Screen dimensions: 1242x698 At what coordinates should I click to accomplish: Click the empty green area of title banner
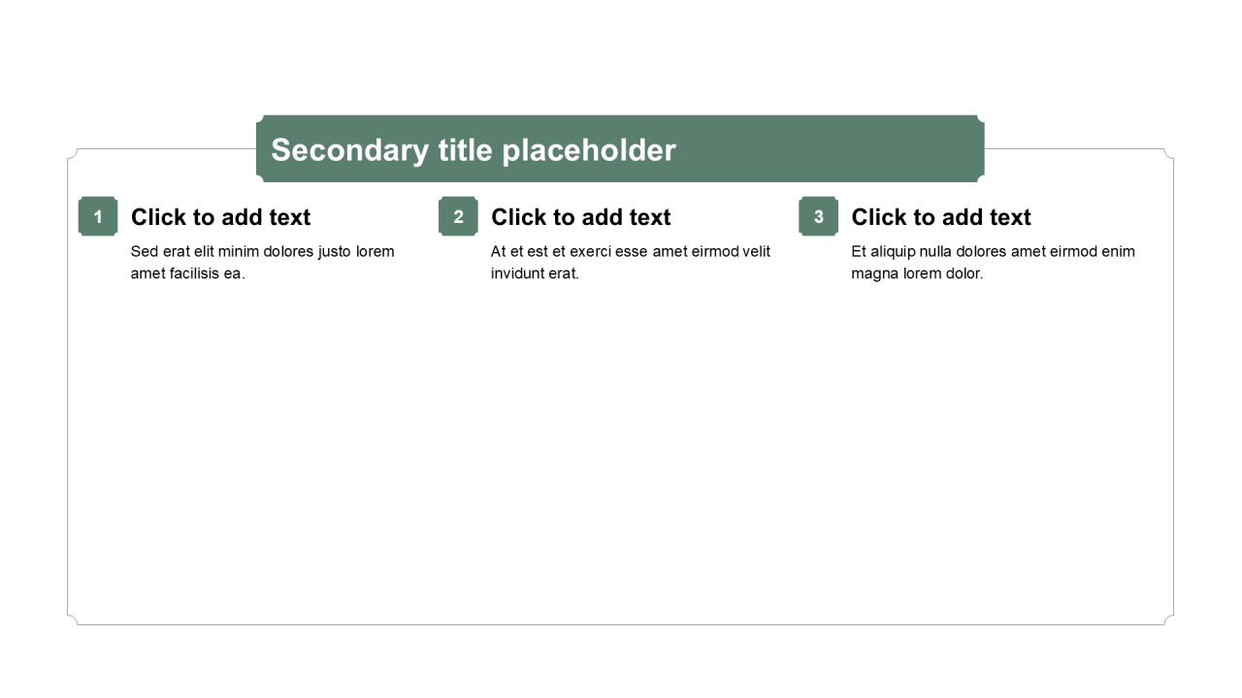(834, 149)
